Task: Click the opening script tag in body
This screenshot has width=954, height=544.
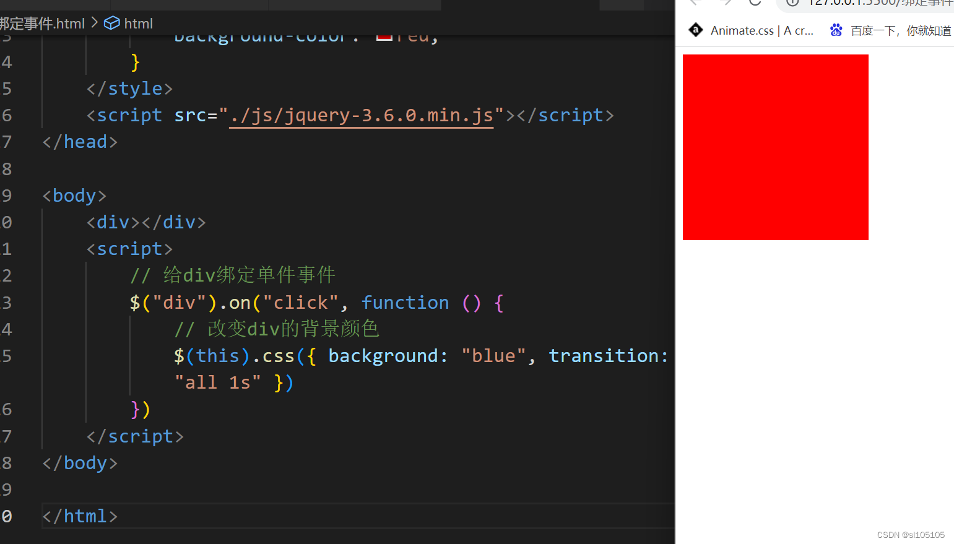Action: [x=129, y=249]
